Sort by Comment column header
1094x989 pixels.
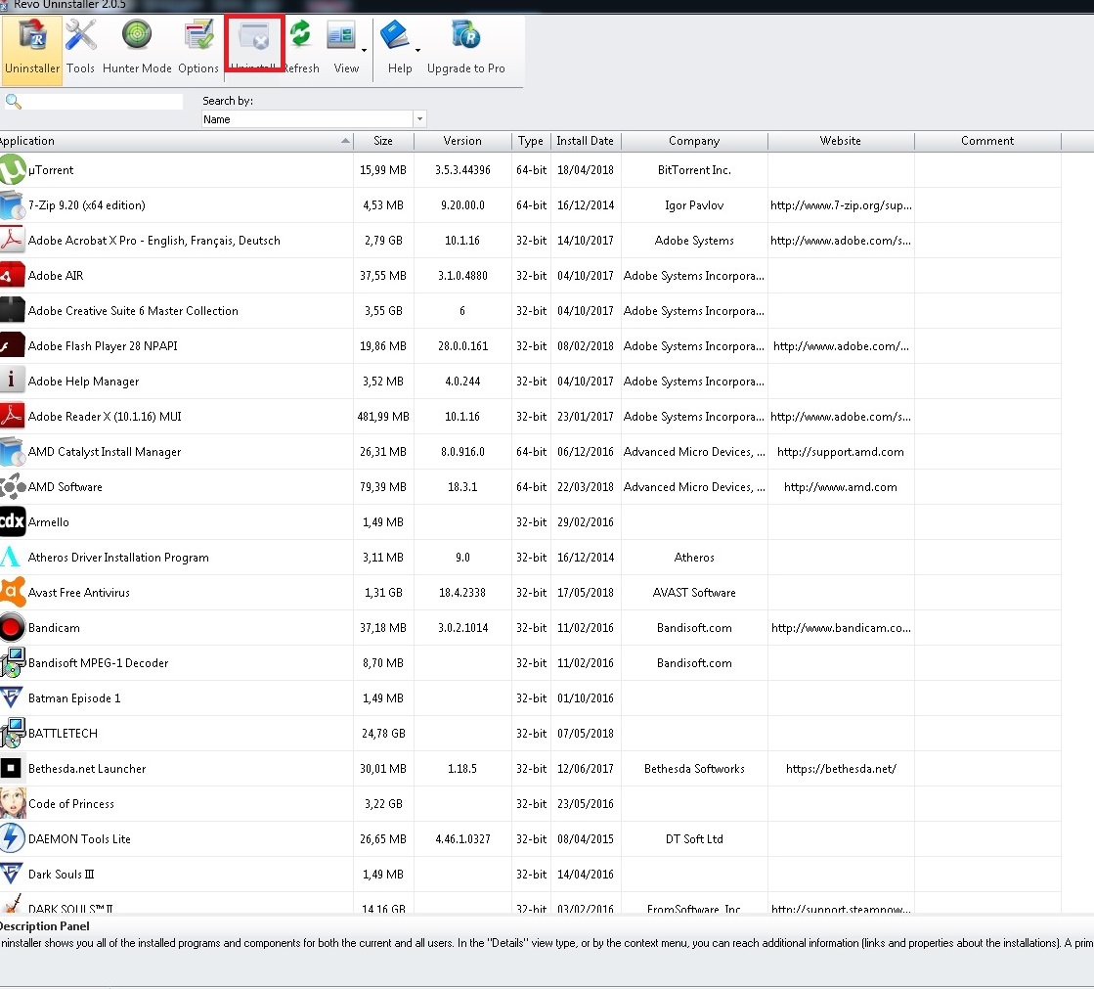[987, 141]
